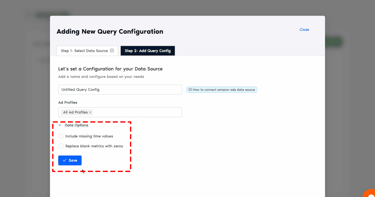
Task: Click the 'Include missing time values' label text
Action: point(89,136)
